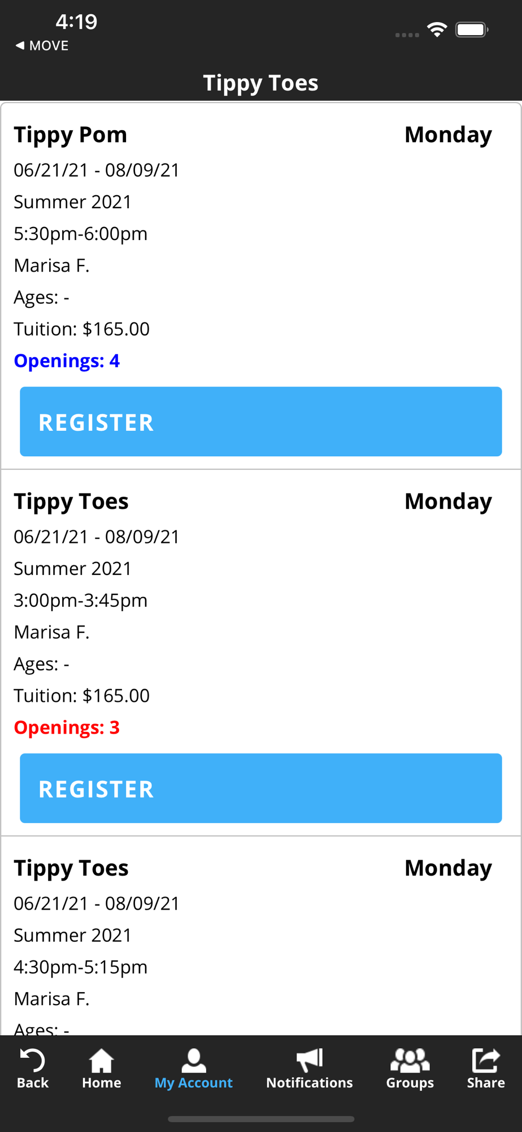Select Tippy Toes 4:30pm-5:15pm class entry
This screenshot has height=1132, width=522.
[x=261, y=937]
